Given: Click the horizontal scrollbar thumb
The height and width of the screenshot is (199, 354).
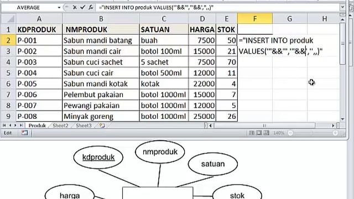Looking at the screenshot, I should pyautogui.click(x=264, y=125).
